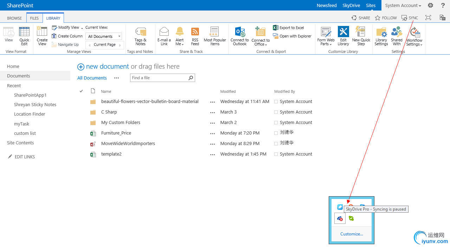This screenshot has height=247, width=450.
Task: Open ellipsis menu for C Sharp folder
Action: pos(212,112)
